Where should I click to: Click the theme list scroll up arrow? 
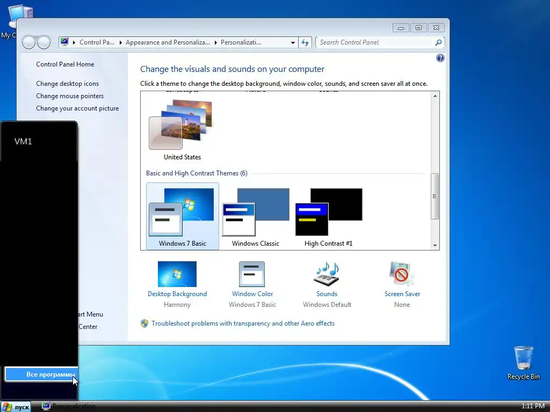[435, 96]
